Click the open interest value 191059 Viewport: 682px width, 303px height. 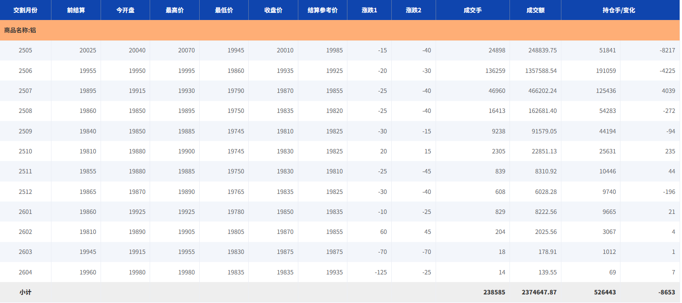coord(603,71)
